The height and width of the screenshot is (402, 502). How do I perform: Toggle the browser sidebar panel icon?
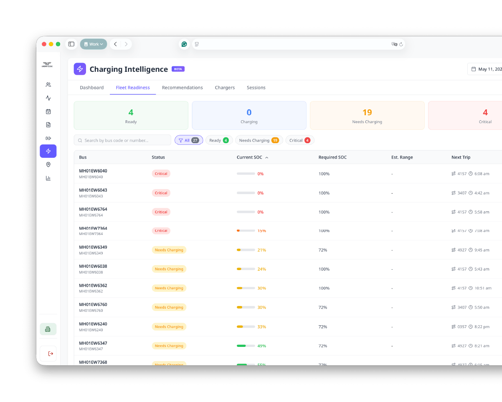point(71,44)
